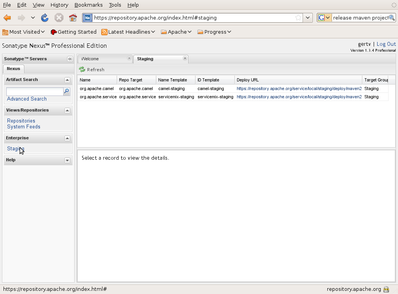Select the org.apache.camel name cell
The height and width of the screenshot is (294, 398).
[x=97, y=88]
